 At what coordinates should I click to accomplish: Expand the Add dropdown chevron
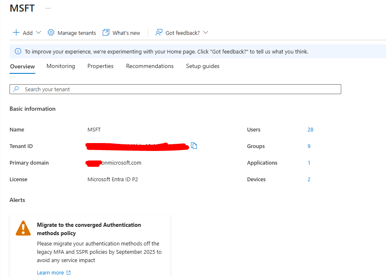pyautogui.click(x=39, y=32)
